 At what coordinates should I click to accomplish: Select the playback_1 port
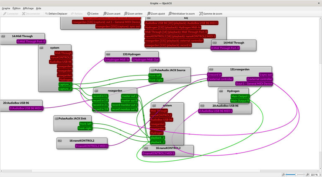click(x=157, y=138)
